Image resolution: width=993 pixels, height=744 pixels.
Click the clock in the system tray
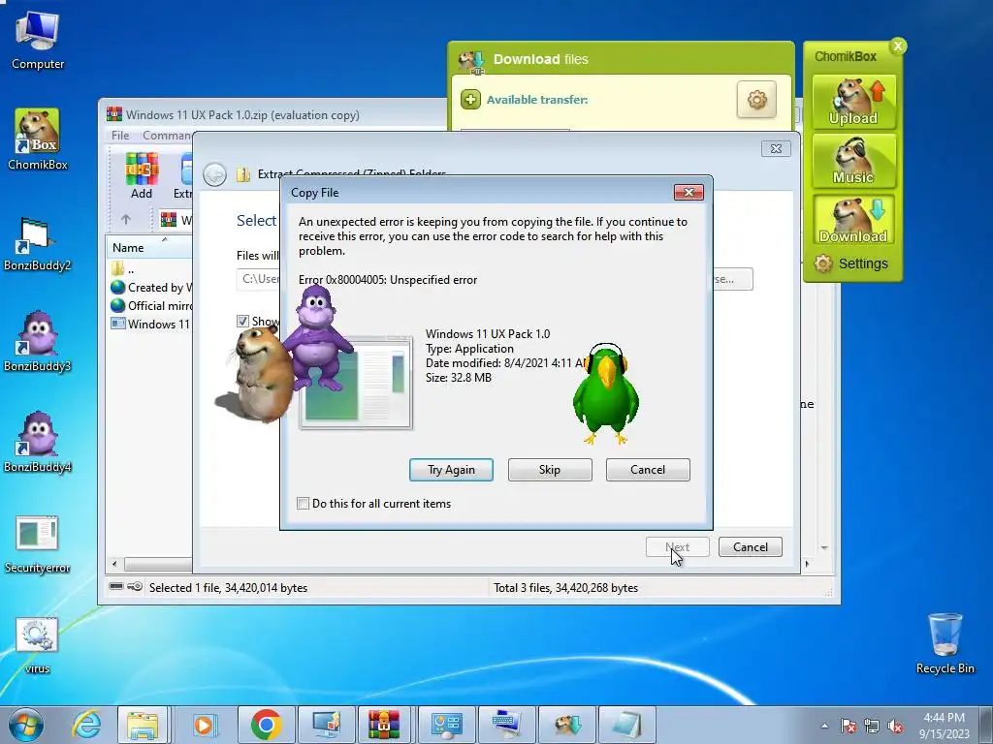944,725
